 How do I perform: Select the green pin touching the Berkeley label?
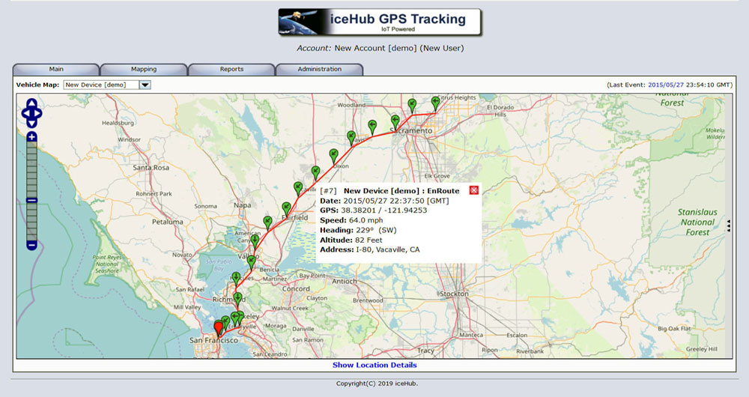[x=240, y=318]
